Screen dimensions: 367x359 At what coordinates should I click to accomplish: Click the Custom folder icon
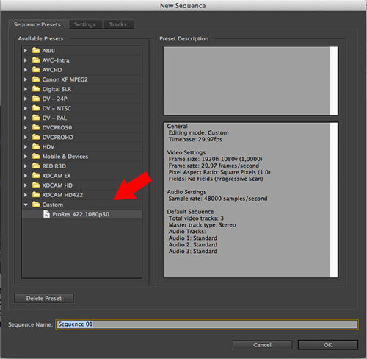click(x=36, y=205)
